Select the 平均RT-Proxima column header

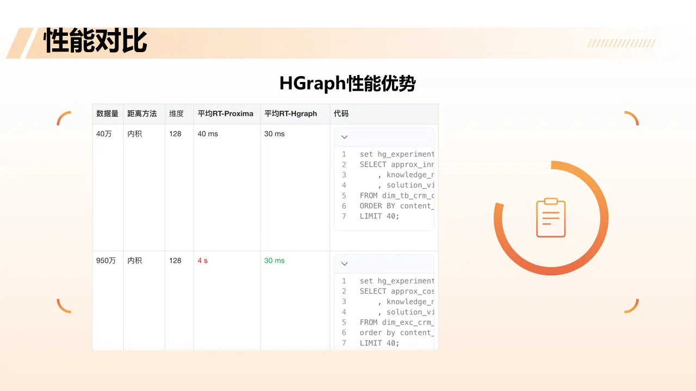(x=226, y=113)
